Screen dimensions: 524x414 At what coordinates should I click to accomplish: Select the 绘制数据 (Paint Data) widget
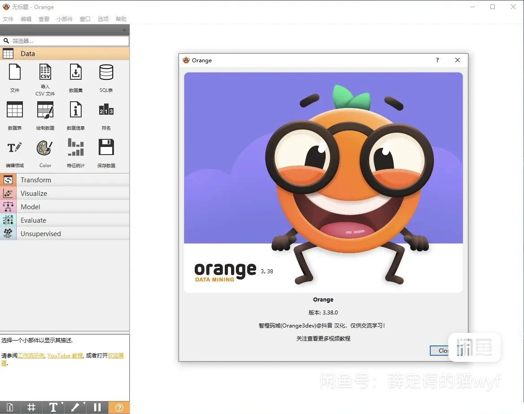[45, 110]
